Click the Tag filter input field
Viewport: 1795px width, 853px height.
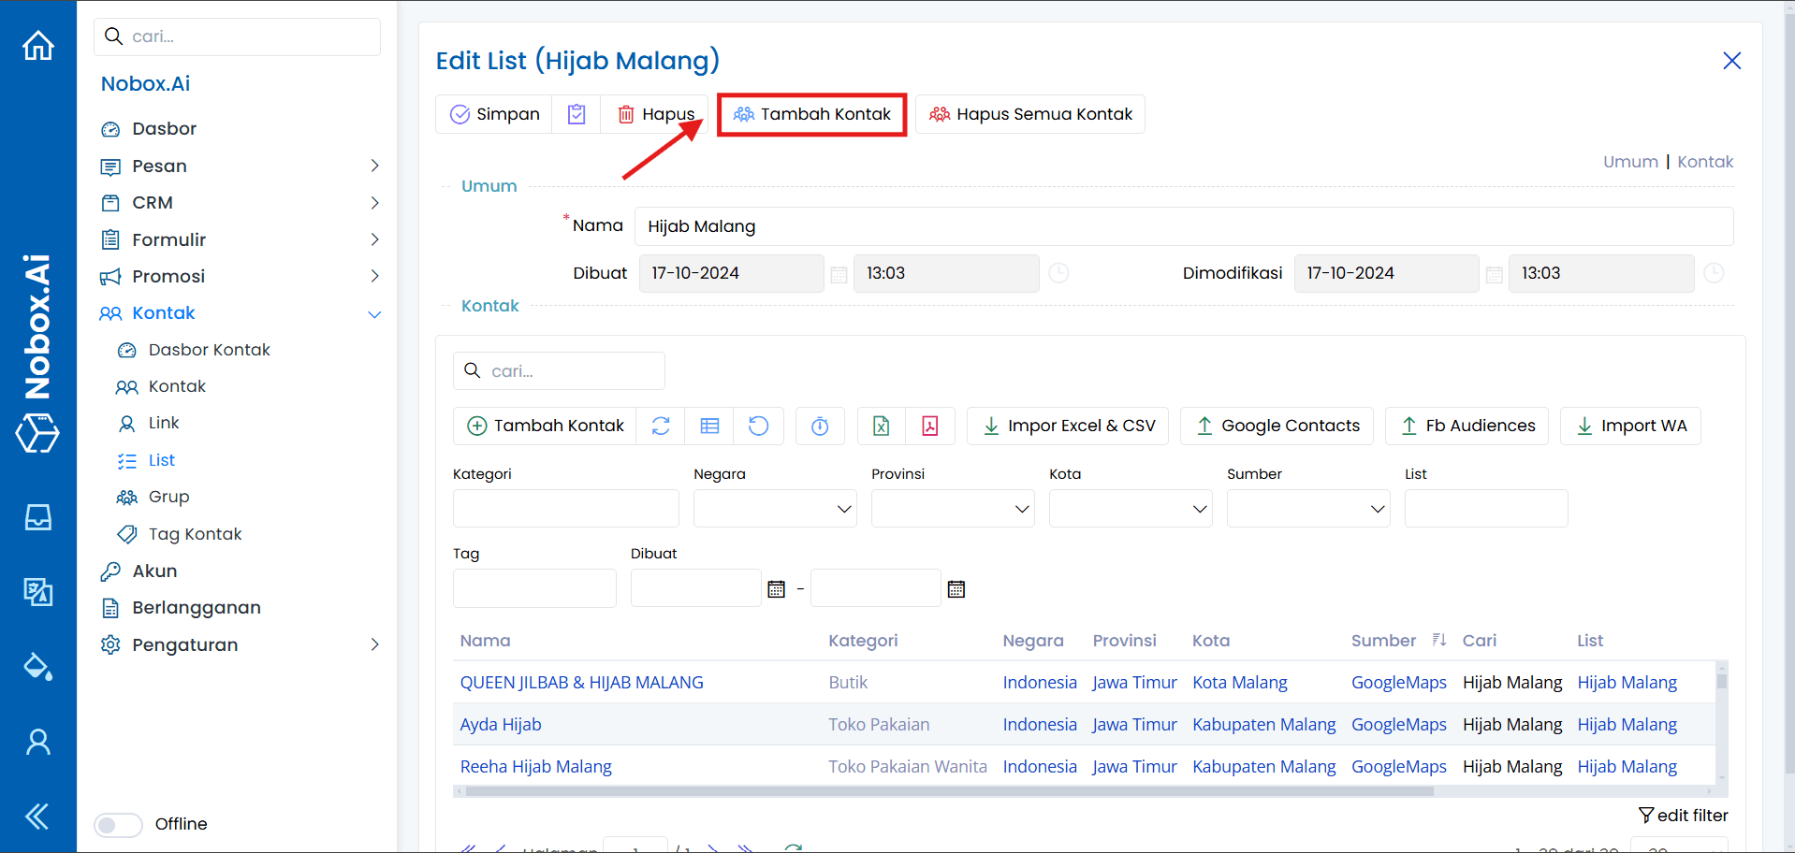tap(534, 587)
